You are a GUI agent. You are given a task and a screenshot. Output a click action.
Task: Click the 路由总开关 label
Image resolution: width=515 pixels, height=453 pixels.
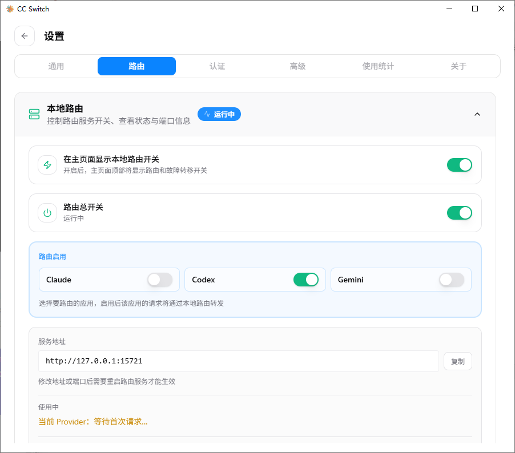83,207
